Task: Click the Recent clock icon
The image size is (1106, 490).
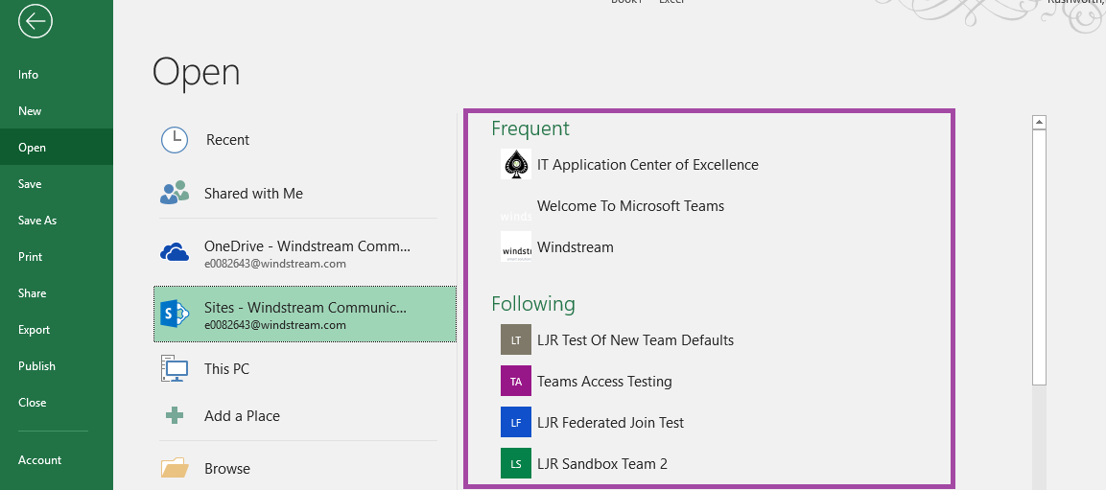Action: coord(175,140)
